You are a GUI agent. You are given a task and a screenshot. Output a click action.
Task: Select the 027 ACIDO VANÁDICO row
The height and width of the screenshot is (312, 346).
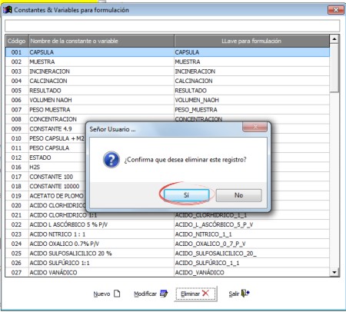[168, 273]
